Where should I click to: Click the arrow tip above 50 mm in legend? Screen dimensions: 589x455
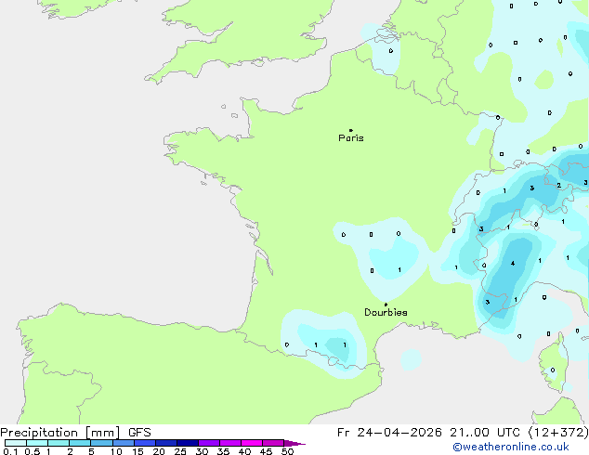click(x=294, y=443)
